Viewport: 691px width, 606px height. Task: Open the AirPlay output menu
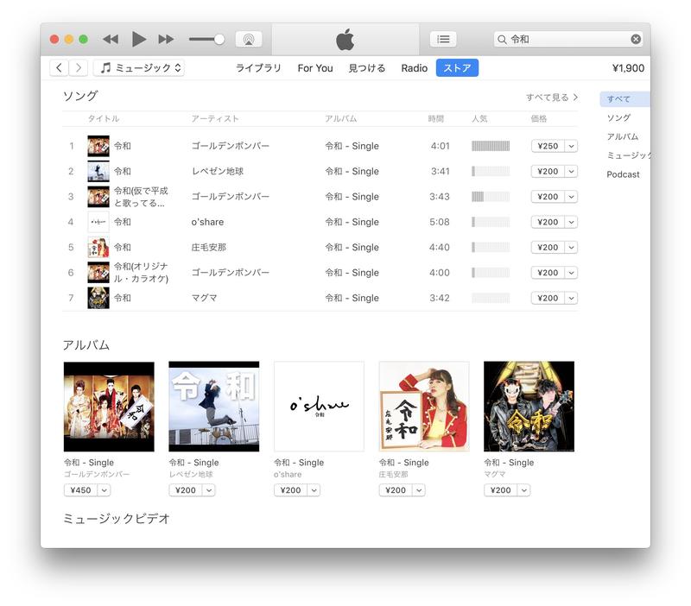(x=249, y=39)
